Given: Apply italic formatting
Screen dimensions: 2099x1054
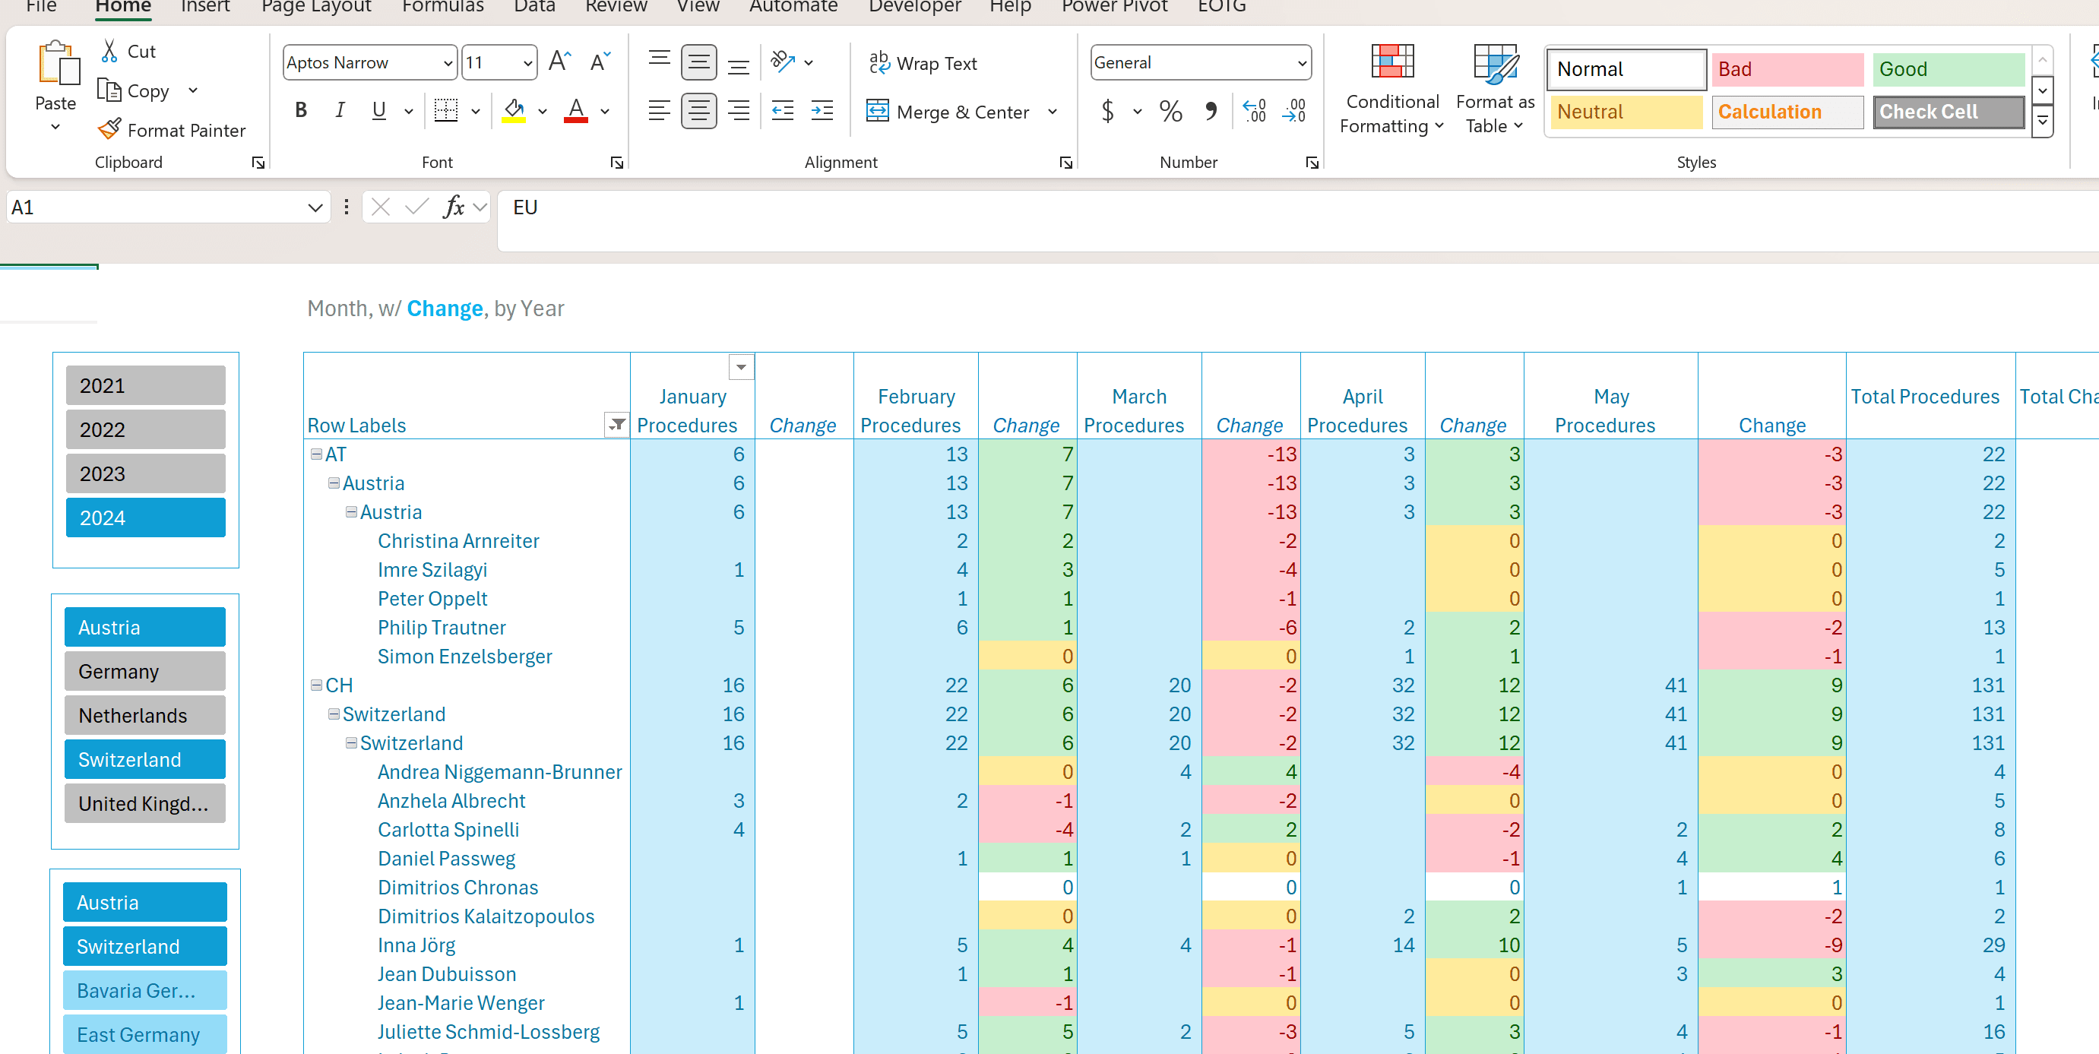Looking at the screenshot, I should click(x=340, y=110).
